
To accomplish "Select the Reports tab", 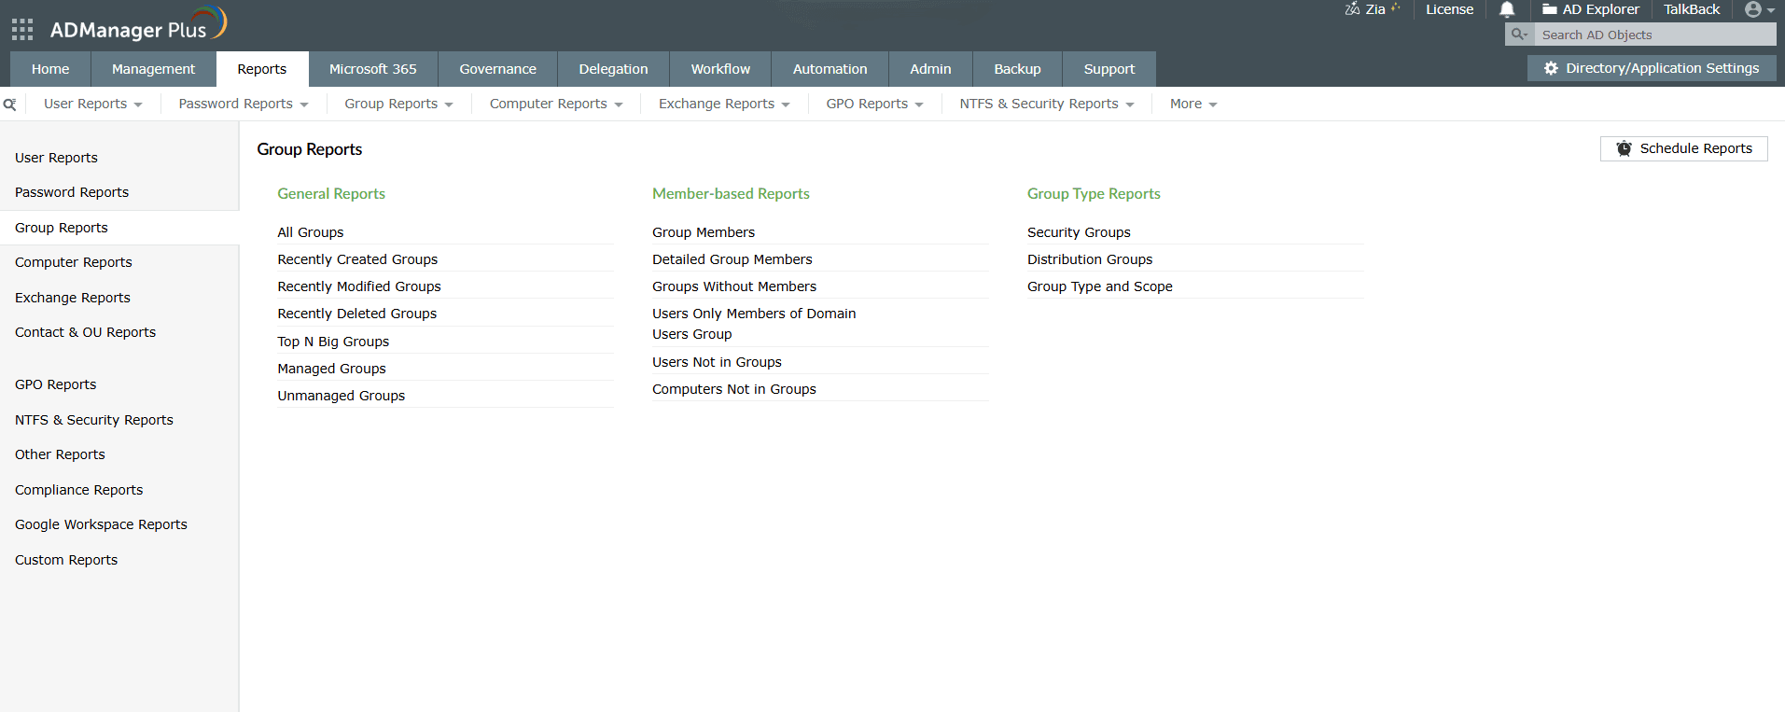I will coord(262,69).
